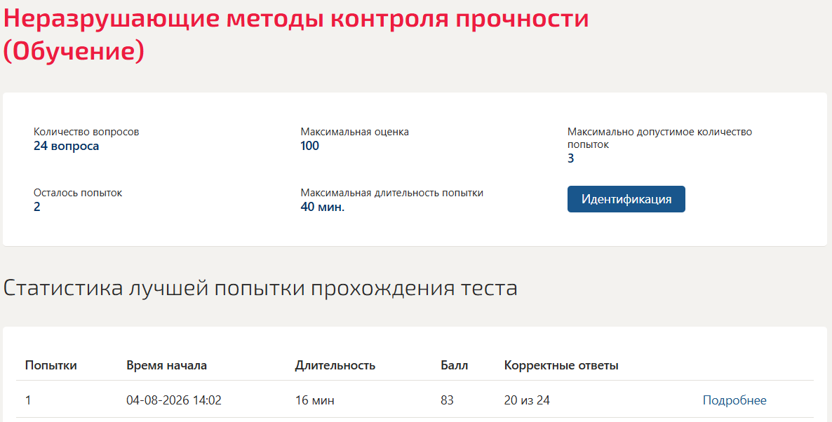The image size is (832, 422).
Task: Click the Максимально допустимое количество попыток label
Action: 659,138
